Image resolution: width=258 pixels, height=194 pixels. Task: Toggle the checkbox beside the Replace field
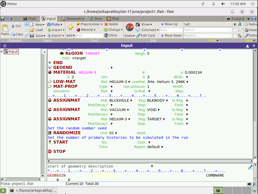tap(235, 36)
